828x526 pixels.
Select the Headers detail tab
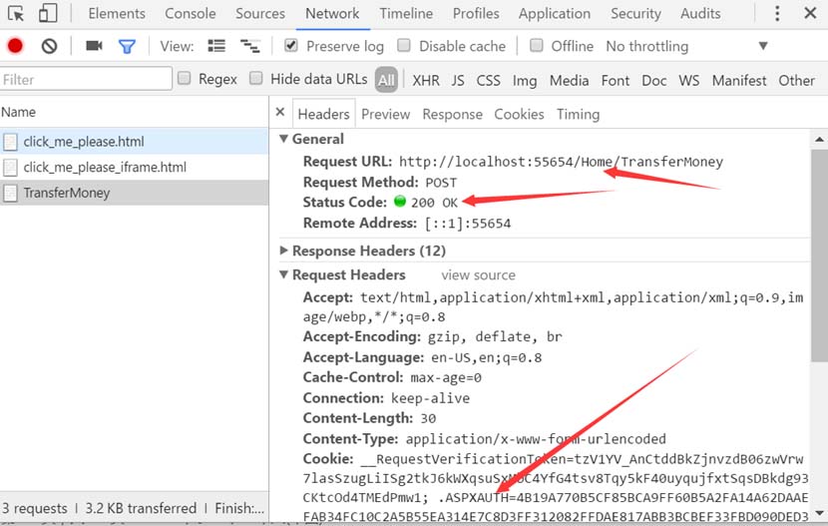[323, 114]
